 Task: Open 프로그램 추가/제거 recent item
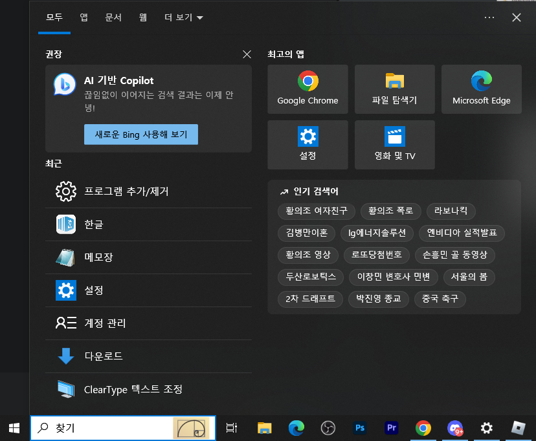(148, 191)
